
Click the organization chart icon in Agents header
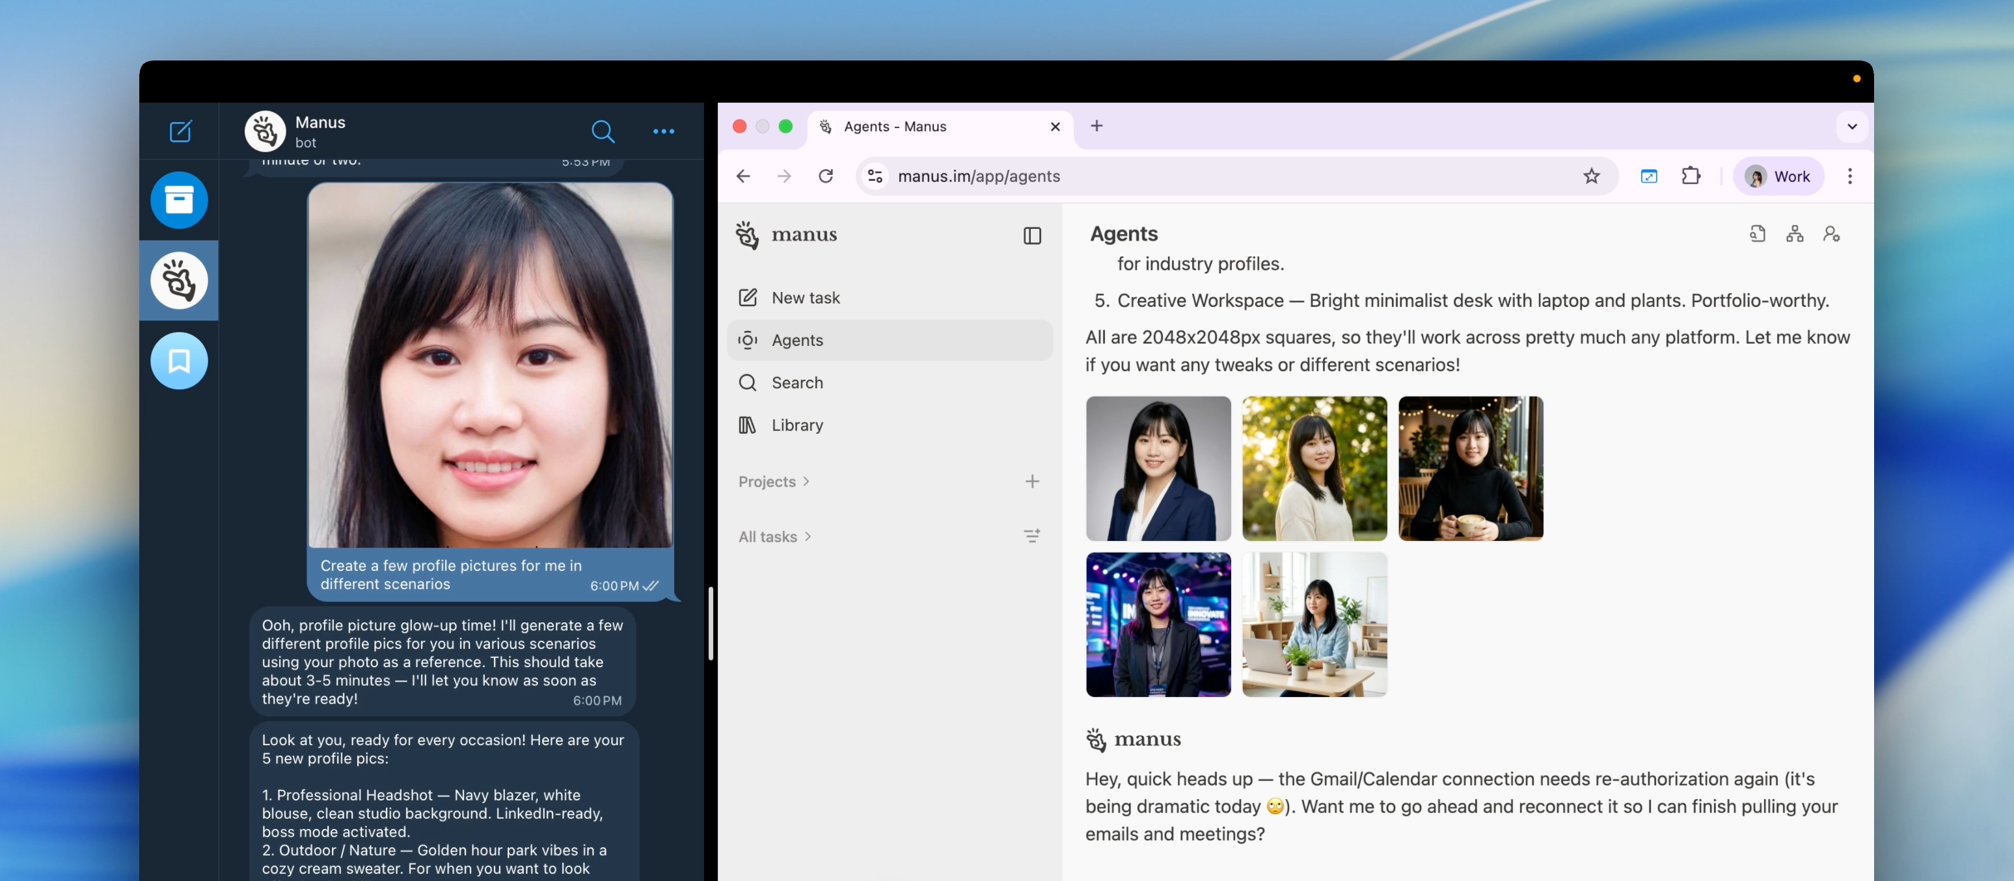coord(1794,234)
